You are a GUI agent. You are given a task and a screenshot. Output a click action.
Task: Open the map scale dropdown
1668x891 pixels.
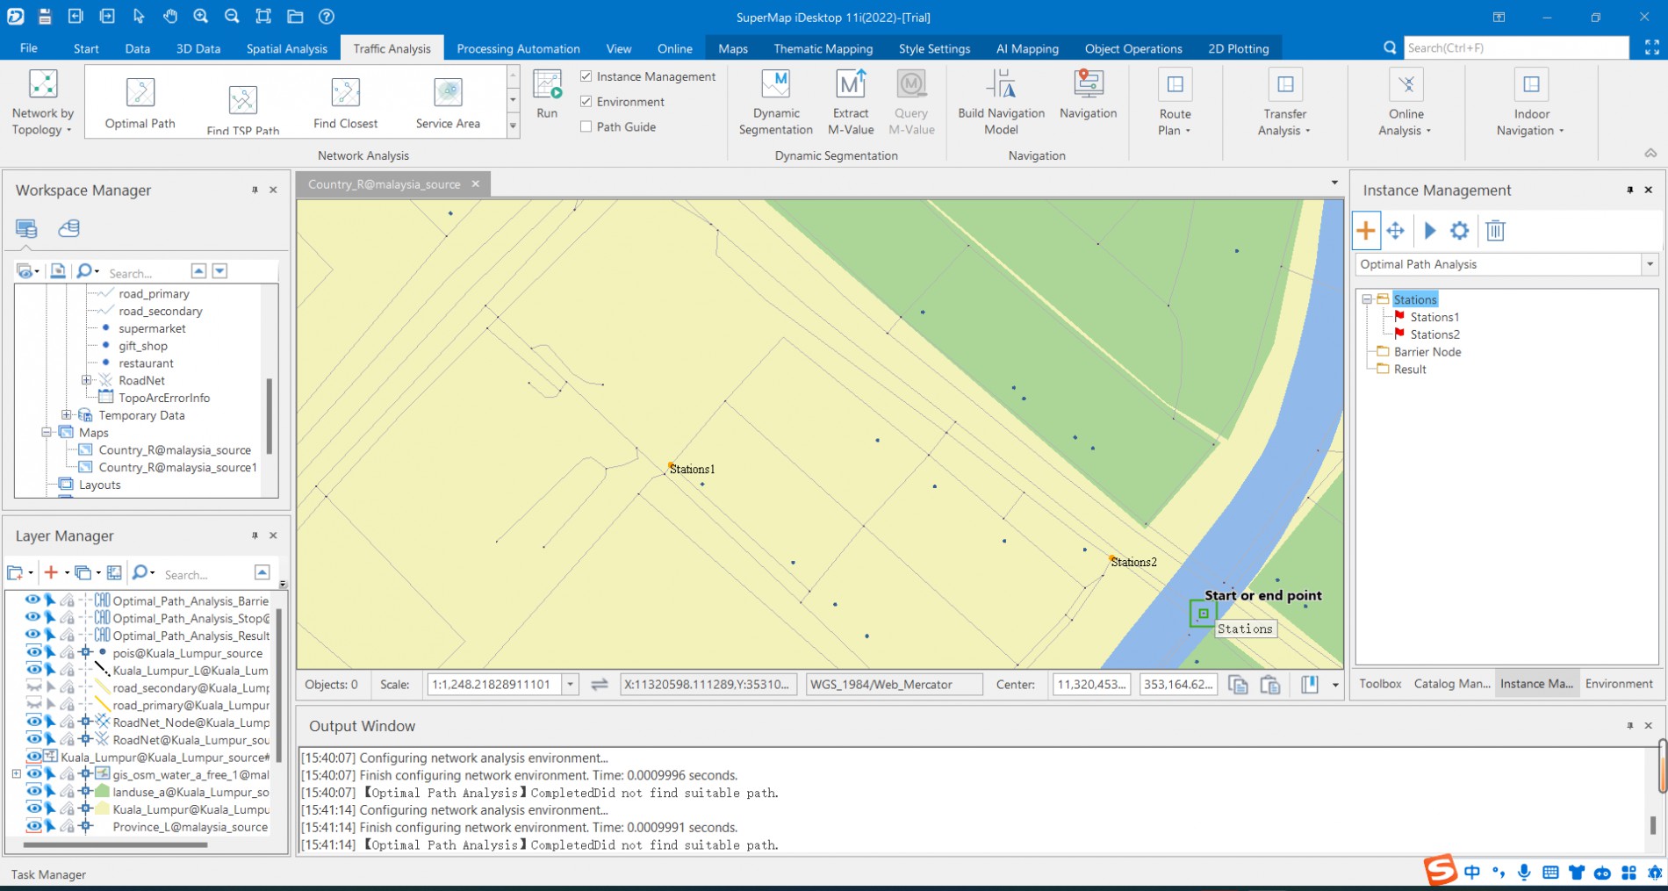571,685
